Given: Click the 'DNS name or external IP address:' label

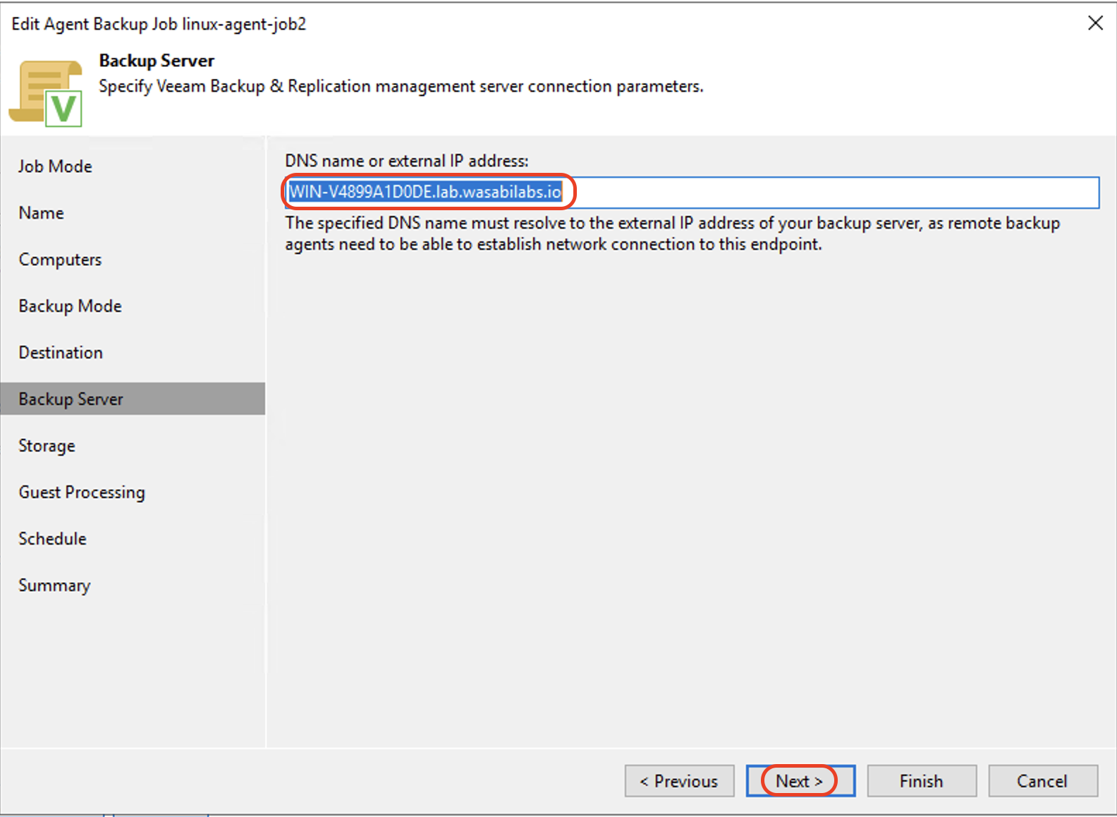Looking at the screenshot, I should pyautogui.click(x=407, y=161).
